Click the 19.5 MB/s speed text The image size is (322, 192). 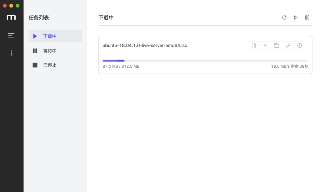[x=280, y=66]
